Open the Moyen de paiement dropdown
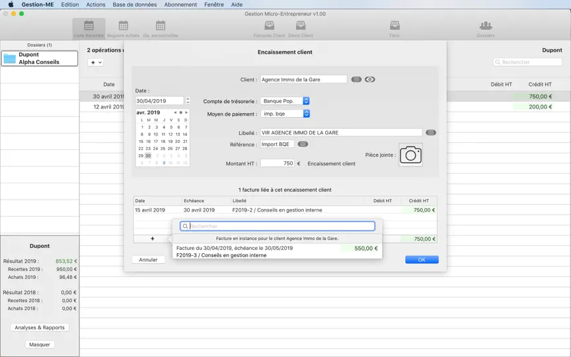The width and height of the screenshot is (571, 357). [x=285, y=114]
